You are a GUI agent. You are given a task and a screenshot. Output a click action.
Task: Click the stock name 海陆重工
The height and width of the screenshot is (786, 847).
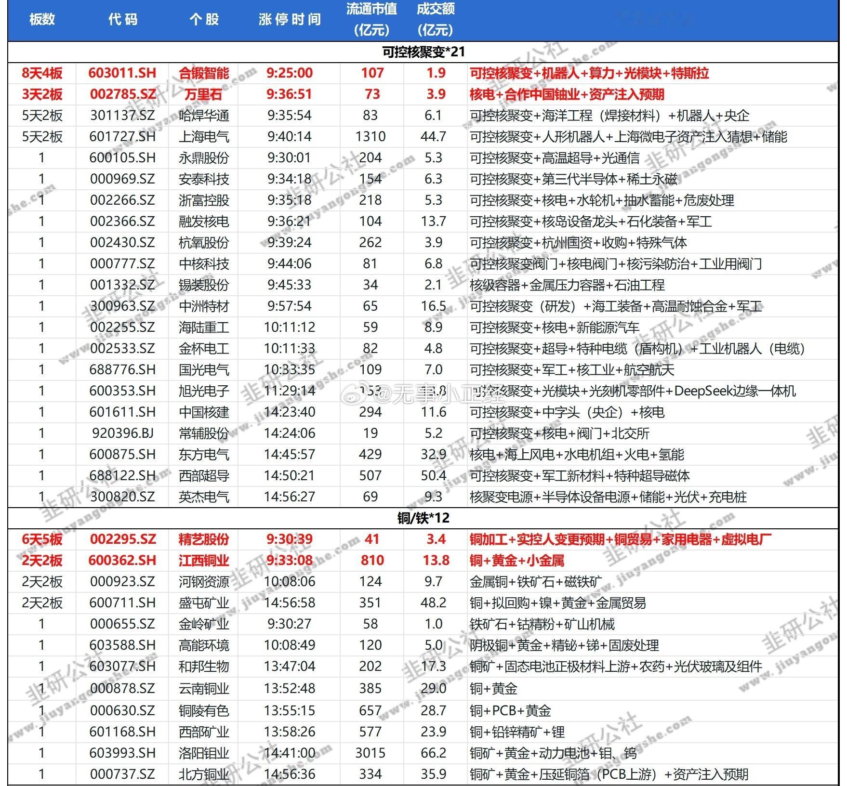point(204,327)
